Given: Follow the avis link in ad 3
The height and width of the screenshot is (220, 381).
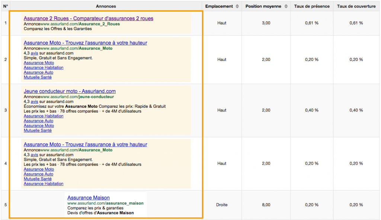Looking at the screenshot, I should [34, 102].
